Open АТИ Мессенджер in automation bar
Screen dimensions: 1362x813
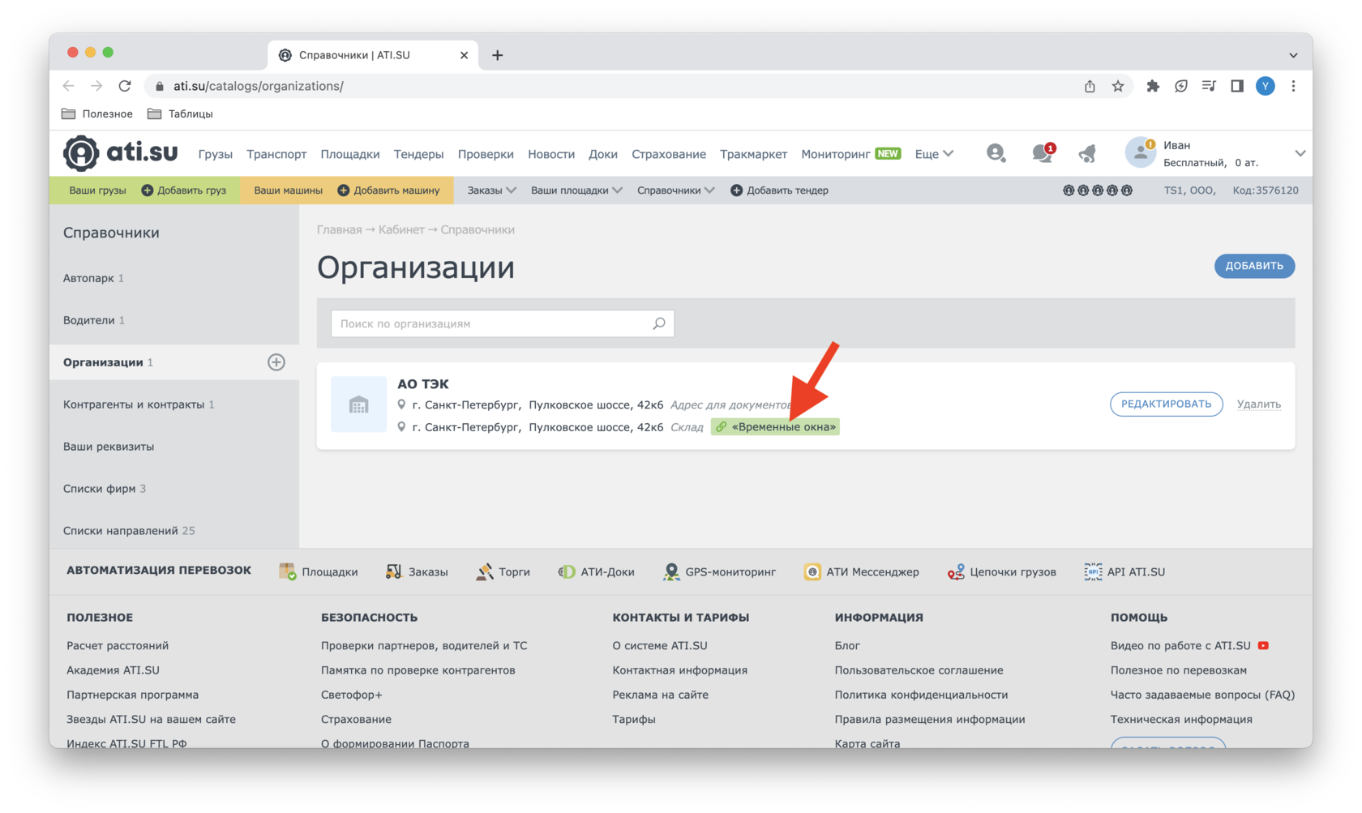(x=861, y=571)
